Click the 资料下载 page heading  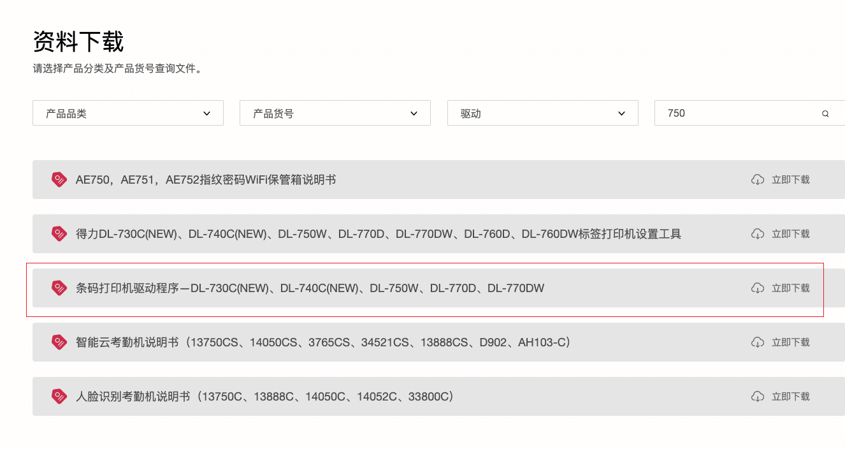point(78,42)
